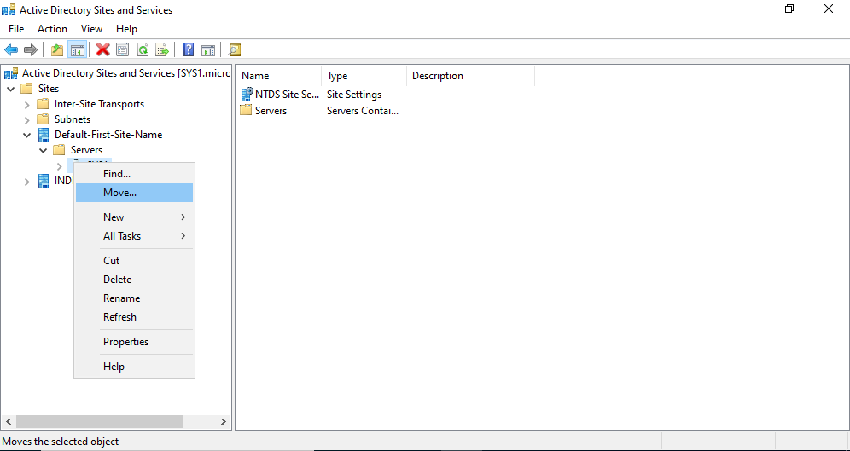
Task: Click the Forward arrow toolbar icon
Action: (31, 50)
